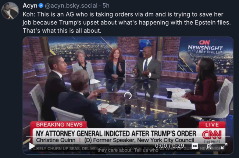Click the BREAKING NEWS banner in the video

coord(59,125)
